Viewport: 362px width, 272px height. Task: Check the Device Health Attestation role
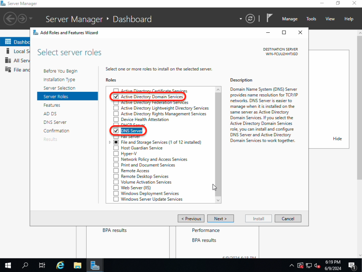coord(116,119)
